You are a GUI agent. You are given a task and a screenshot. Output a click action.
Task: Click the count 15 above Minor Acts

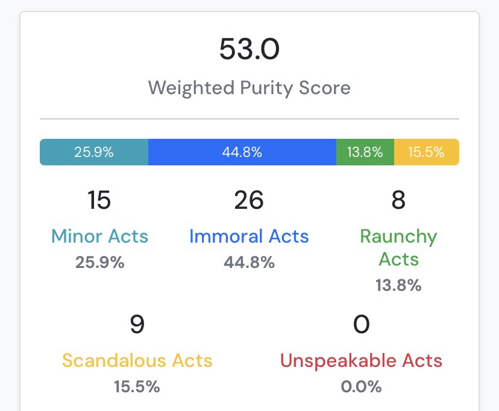tap(99, 200)
